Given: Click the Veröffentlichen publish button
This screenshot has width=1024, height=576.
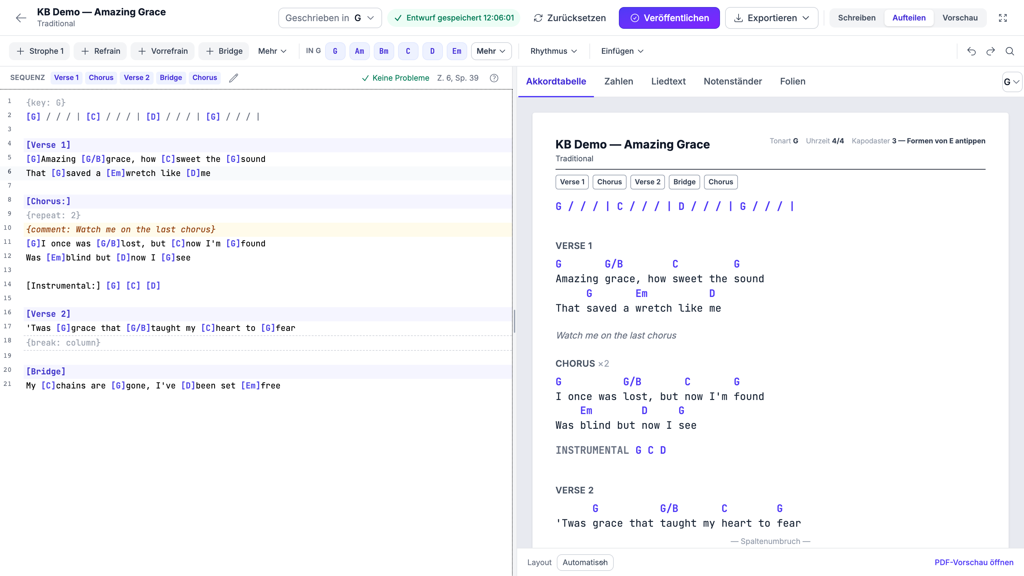Looking at the screenshot, I should pyautogui.click(x=669, y=18).
